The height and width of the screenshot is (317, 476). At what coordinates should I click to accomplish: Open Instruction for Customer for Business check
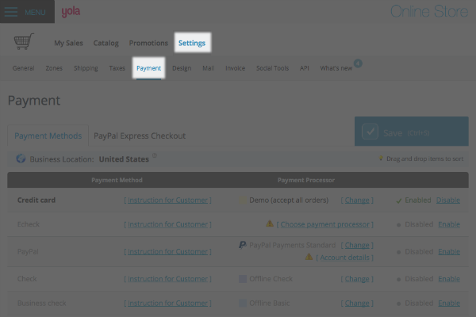pyautogui.click(x=167, y=303)
